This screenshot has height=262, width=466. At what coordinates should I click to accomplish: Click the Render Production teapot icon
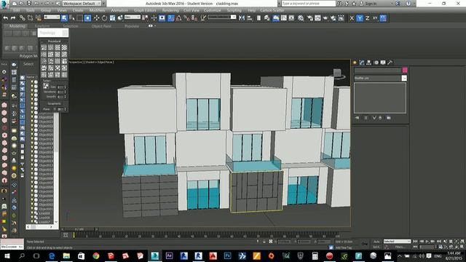325,18
